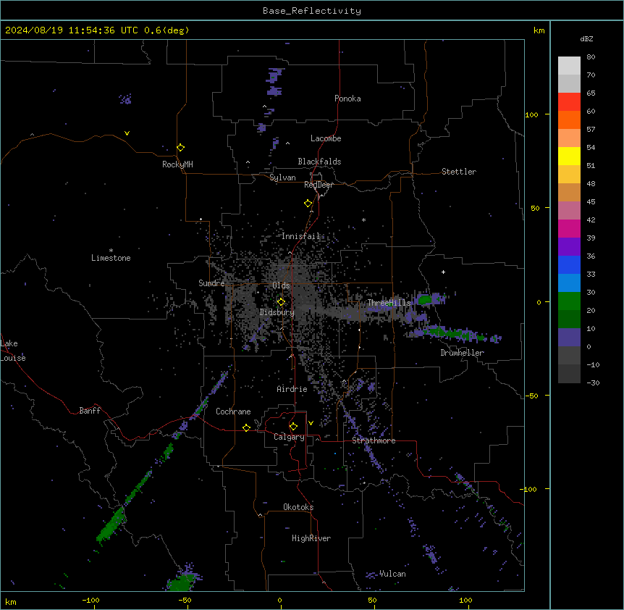Click the Cochrane town label
Image resolution: width=624 pixels, height=610 pixels.
[x=233, y=411]
